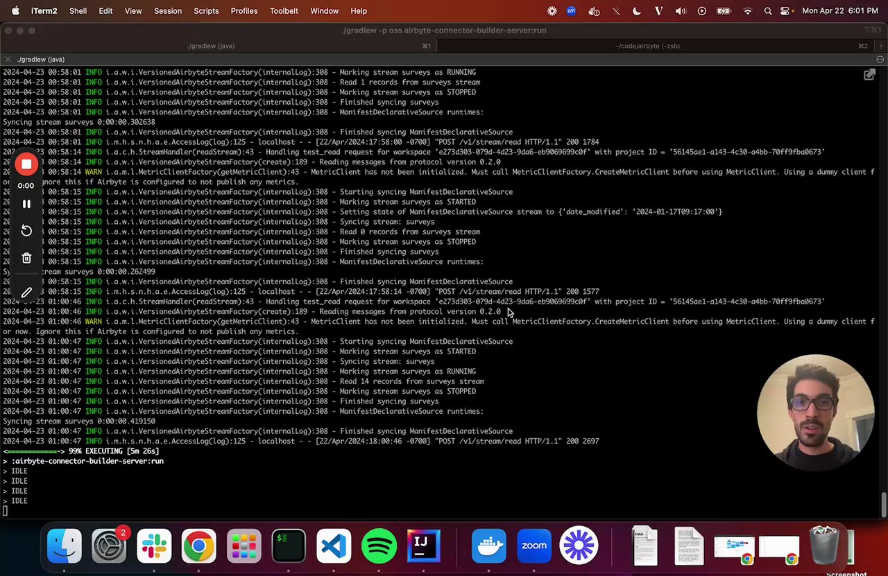Click the terminal vertical scrollbar thumb
Image resolution: width=888 pixels, height=576 pixels.
tap(884, 504)
